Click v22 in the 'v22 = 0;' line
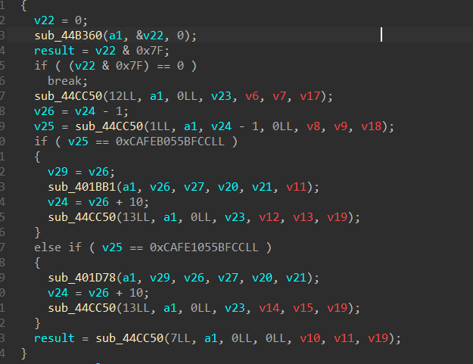This screenshot has height=364, width=473. [x=45, y=20]
